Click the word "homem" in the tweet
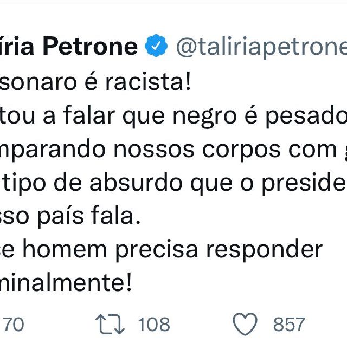Viewport: 347px width, 356px height. click(x=65, y=249)
